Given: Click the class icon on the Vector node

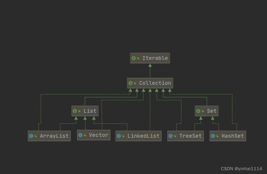Looking at the screenshot, I should tap(81, 135).
